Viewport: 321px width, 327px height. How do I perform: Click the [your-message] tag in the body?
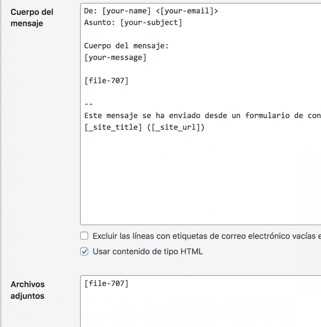(115, 58)
